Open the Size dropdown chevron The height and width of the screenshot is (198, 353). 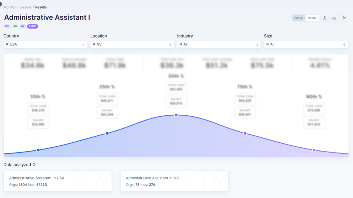point(344,45)
